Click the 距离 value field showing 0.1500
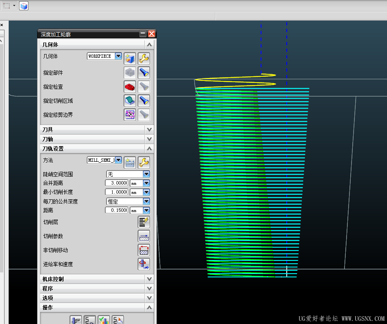 coord(116,210)
